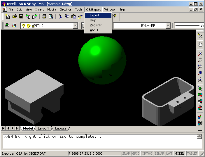Image resolution: width=205 pixels, height=157 pixels.
Task: Choose Help... from OBJExport menu
Action: click(x=98, y=20)
